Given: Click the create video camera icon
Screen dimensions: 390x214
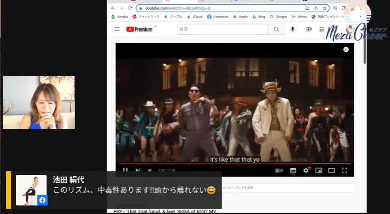Looking at the screenshot, I should pyautogui.click(x=309, y=29).
